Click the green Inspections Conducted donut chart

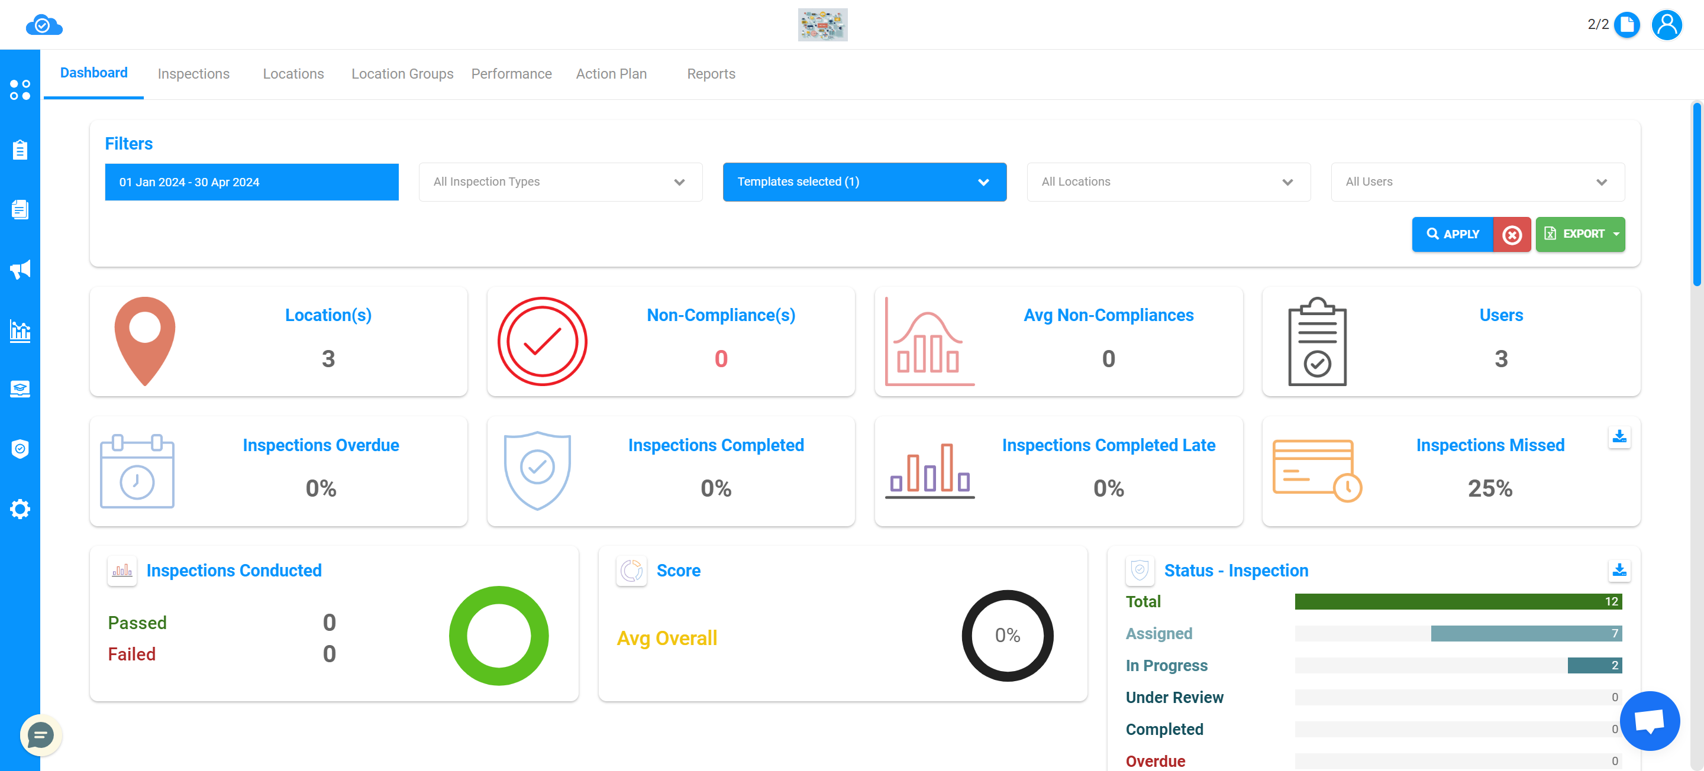tap(499, 636)
